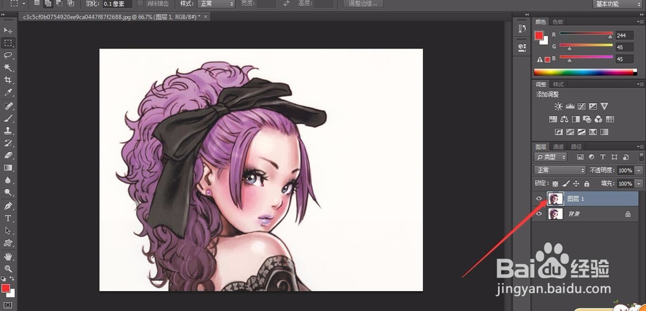Image resolution: width=646 pixels, height=311 pixels.
Task: Toggle lock image pixels brush
Action: pos(566,183)
